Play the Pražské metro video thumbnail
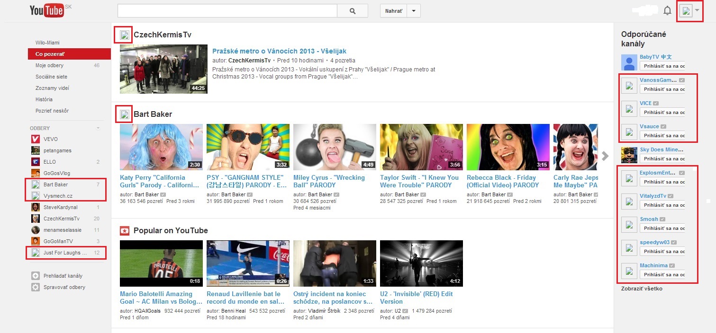Viewport: 716px width, 333px height. click(x=163, y=69)
